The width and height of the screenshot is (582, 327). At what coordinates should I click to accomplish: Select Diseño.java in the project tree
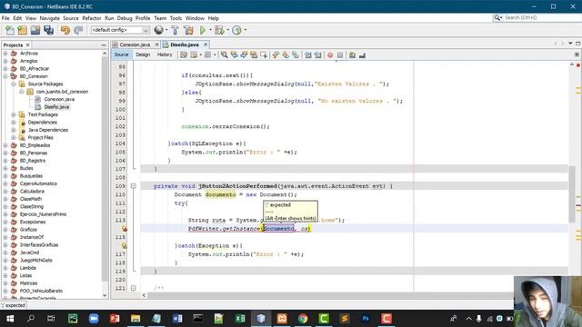[56, 107]
